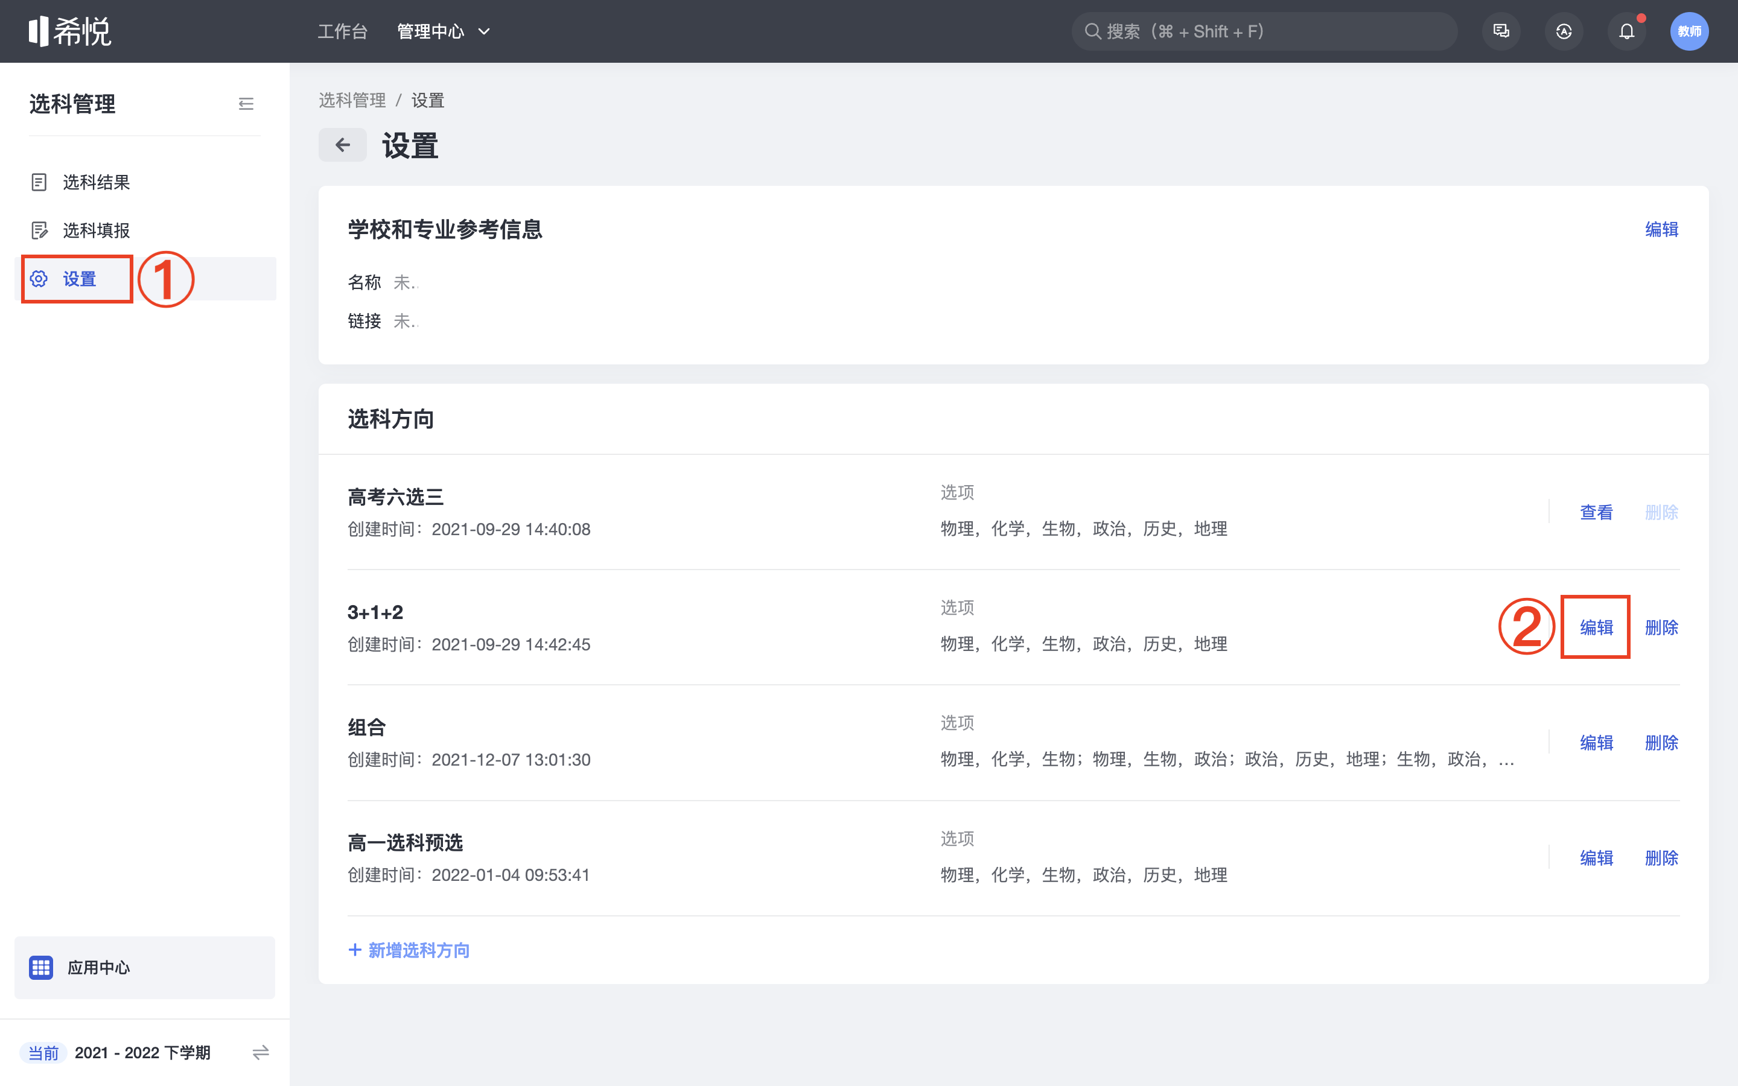Open the messages chat icon
Viewport: 1738px width, 1086px height.
tap(1501, 31)
